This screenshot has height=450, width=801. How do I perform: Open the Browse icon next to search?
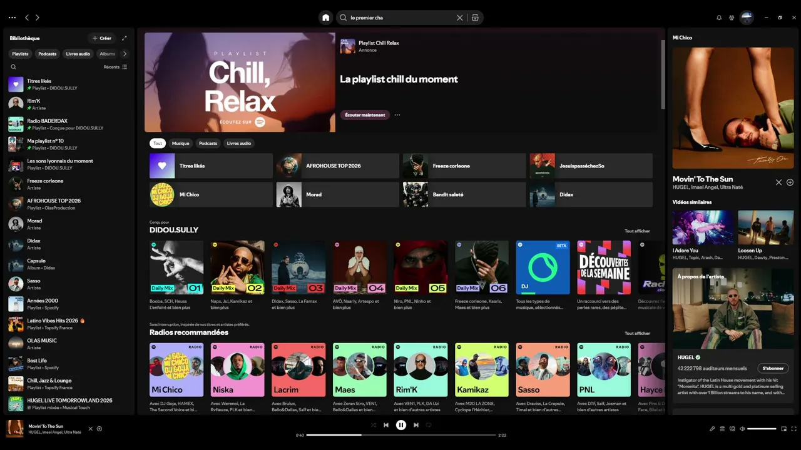475,17
